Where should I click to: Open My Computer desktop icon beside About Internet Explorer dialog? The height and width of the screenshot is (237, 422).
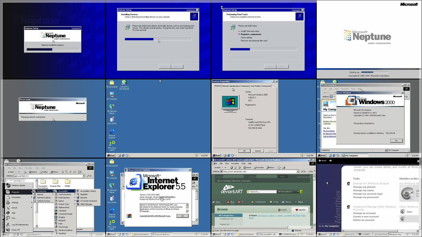click(x=112, y=175)
